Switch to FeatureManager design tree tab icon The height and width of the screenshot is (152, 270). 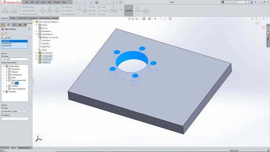click(x=3, y=25)
